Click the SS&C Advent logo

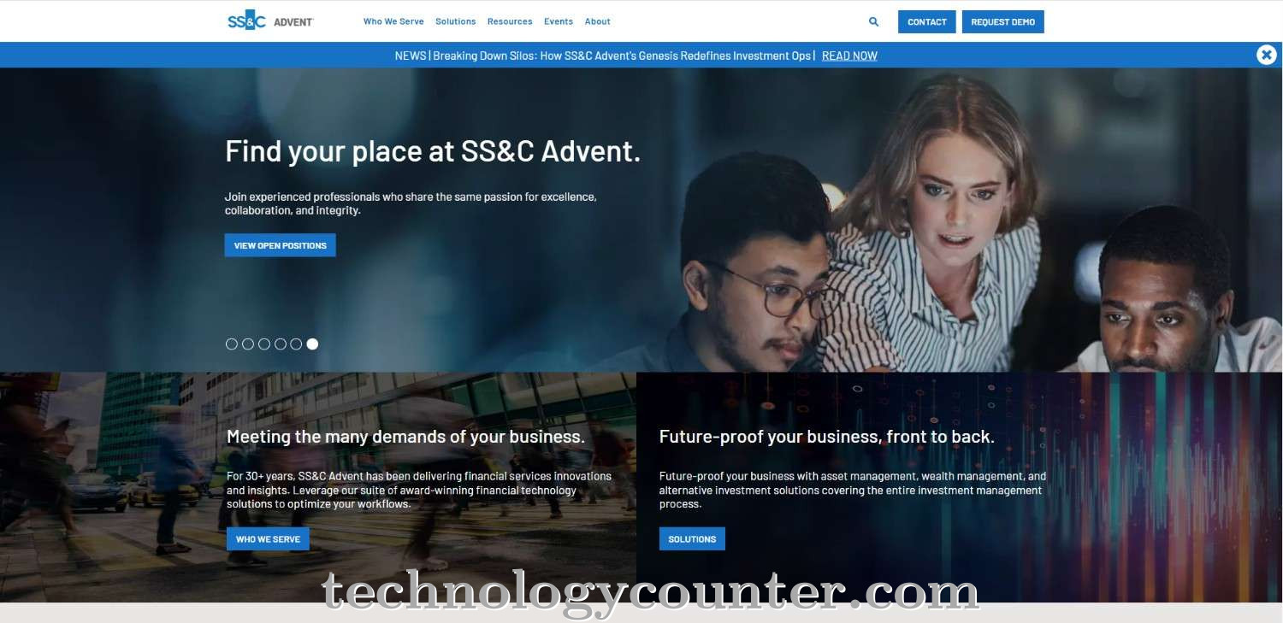[270, 21]
